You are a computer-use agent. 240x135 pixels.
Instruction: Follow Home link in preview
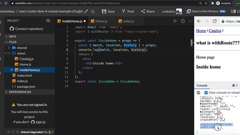pyautogui.click(x=201, y=31)
